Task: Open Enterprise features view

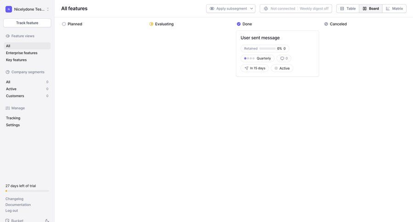Action: (x=22, y=53)
